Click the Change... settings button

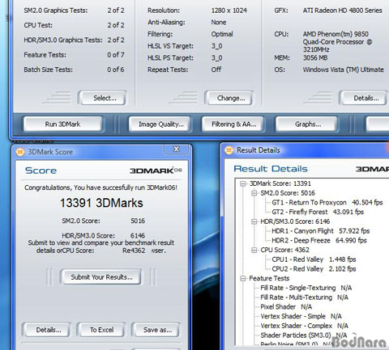tap(229, 98)
